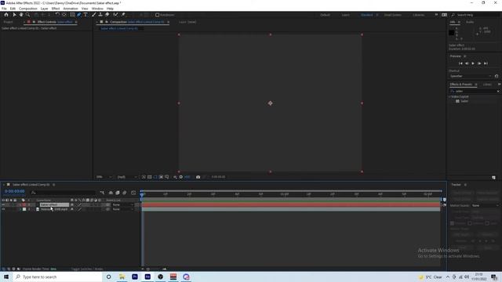The image size is (502, 282).
Task: Click the snapshot camera icon in viewer
Action: pyautogui.click(x=198, y=177)
